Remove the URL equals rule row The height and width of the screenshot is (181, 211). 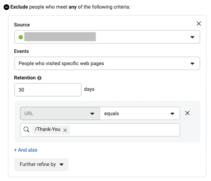[x=187, y=113]
